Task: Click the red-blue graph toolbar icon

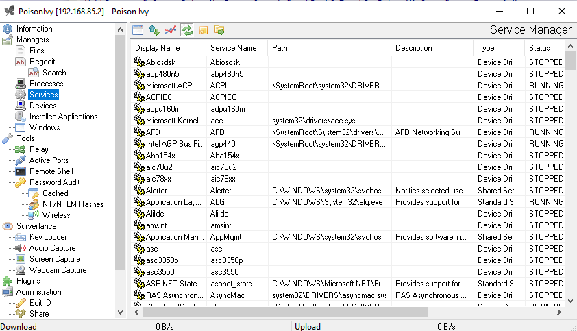Action: click(x=171, y=30)
